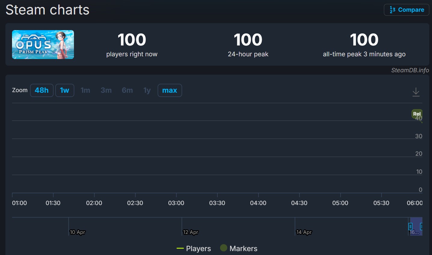Click the 04:30 time axis label

coord(299,203)
